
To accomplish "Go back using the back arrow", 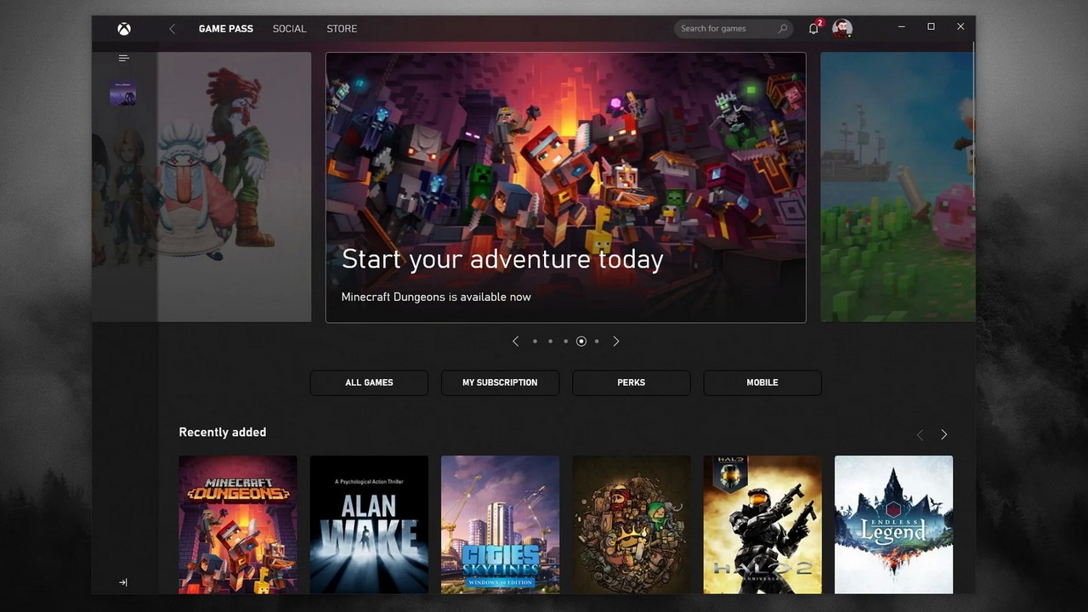I will [x=172, y=29].
